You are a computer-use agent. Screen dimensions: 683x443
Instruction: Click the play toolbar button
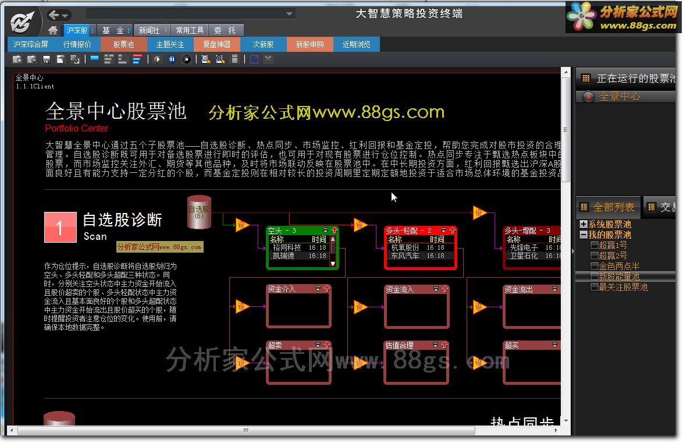point(157,59)
